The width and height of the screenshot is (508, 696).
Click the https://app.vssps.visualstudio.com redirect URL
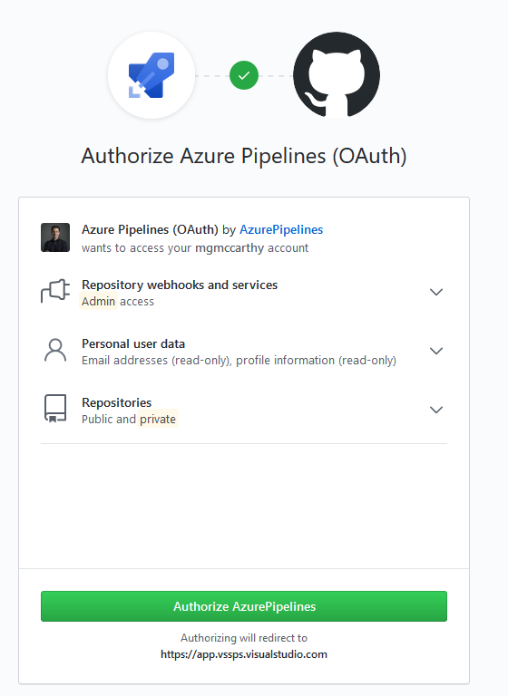(x=244, y=654)
